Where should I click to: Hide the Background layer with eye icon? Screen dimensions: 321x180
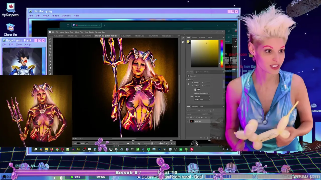point(187,121)
